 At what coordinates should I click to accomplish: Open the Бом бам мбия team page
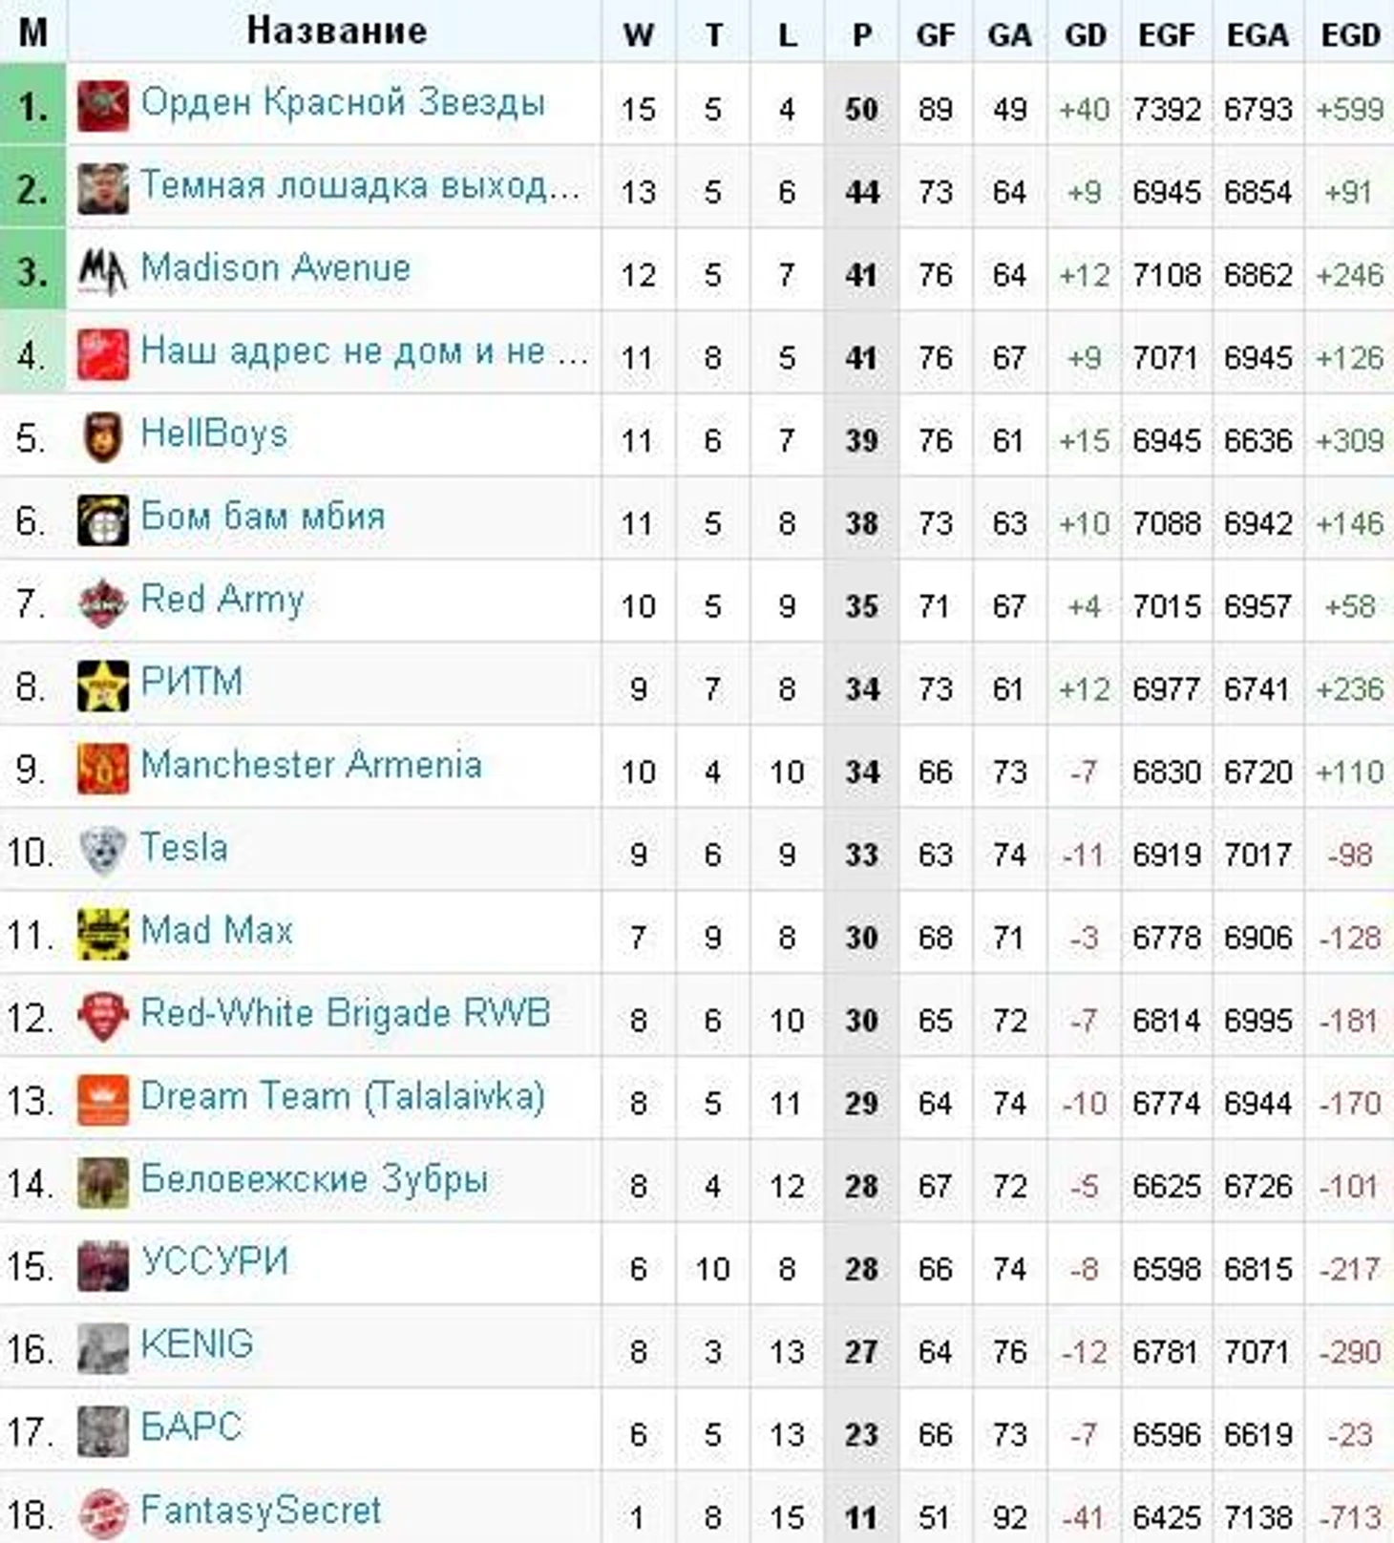pos(263,517)
